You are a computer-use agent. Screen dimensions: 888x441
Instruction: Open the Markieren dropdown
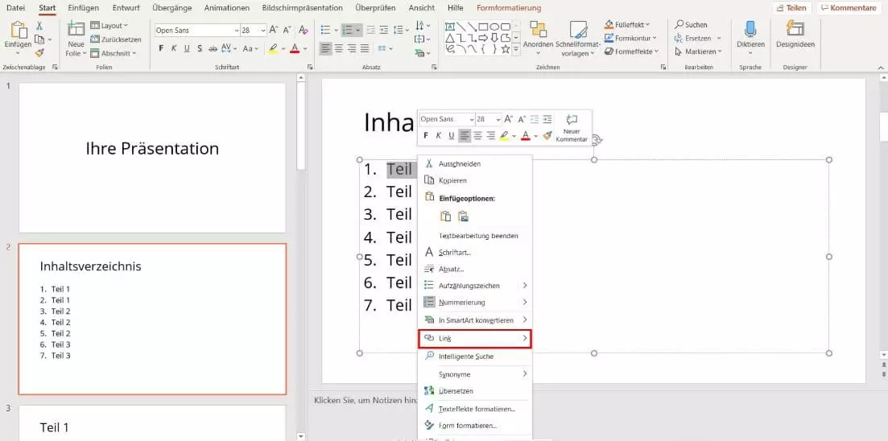click(x=699, y=52)
